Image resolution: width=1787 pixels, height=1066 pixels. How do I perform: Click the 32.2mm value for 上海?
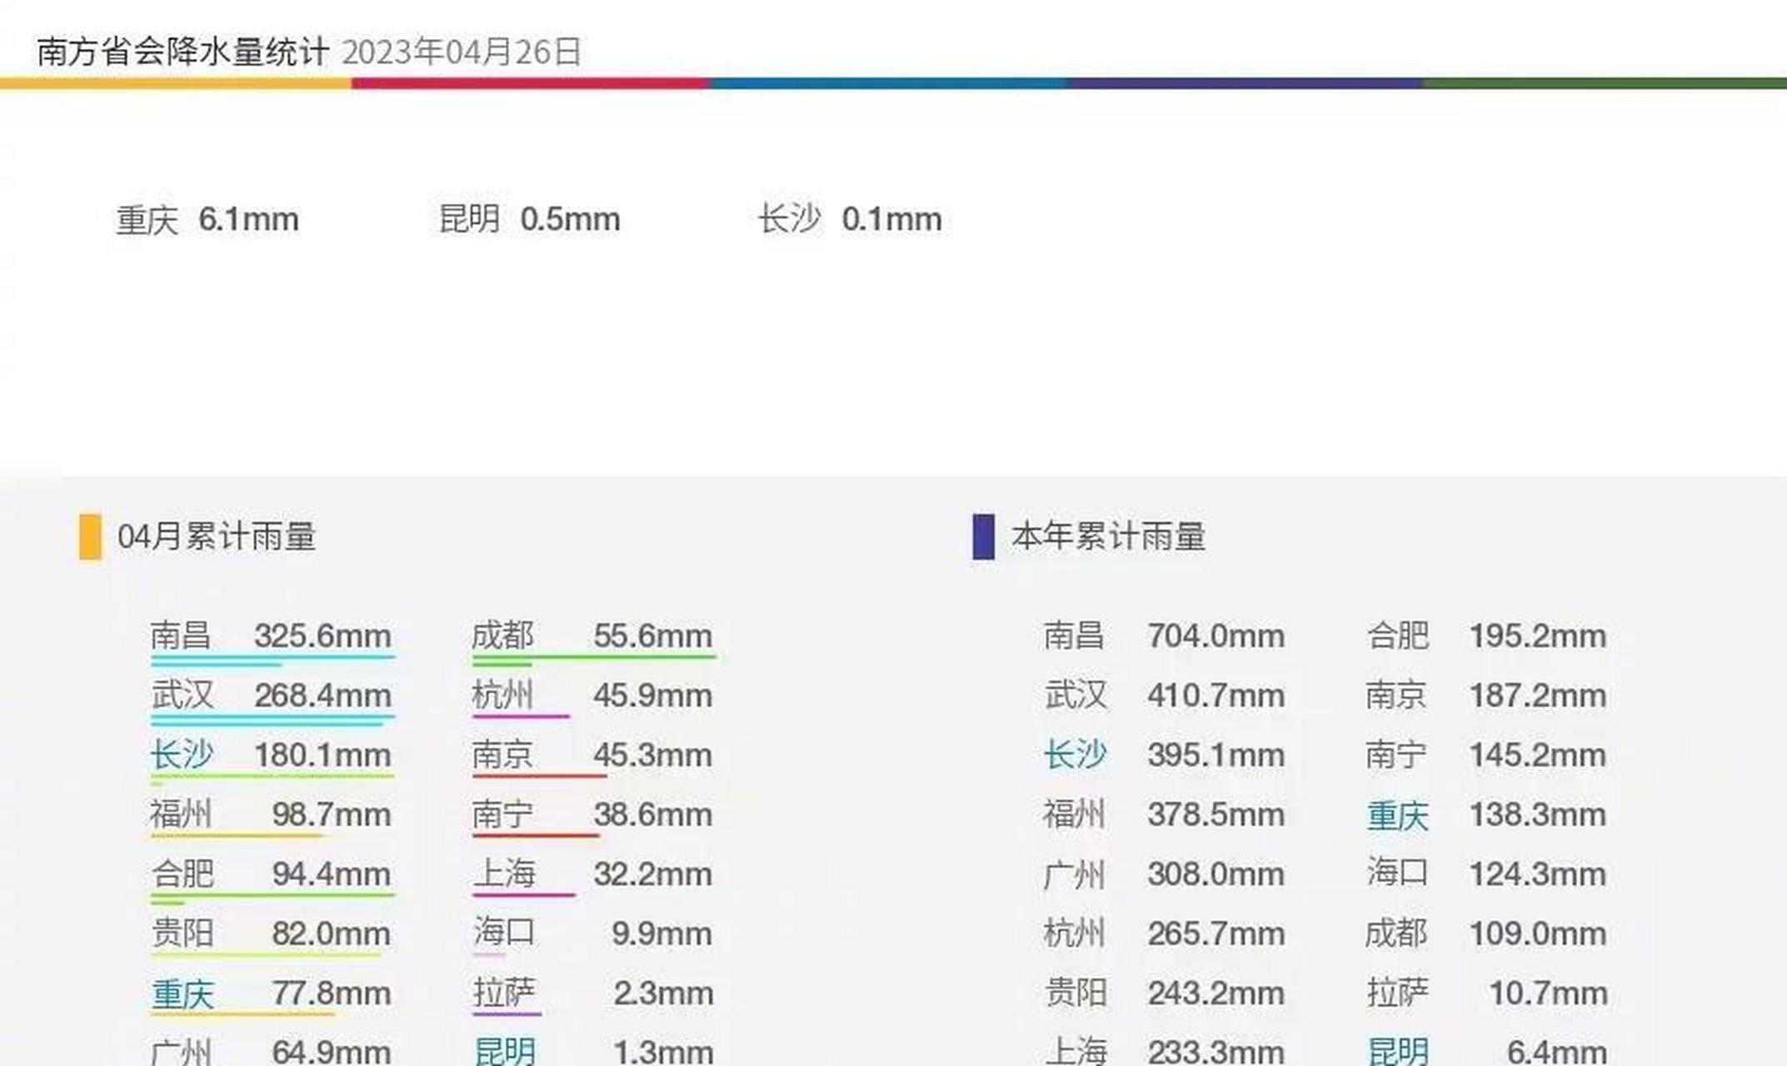click(653, 874)
